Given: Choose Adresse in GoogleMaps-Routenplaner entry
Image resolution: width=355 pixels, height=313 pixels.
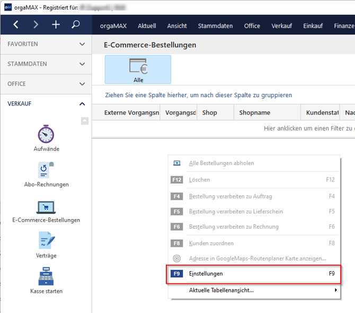Looking at the screenshot, I should [x=254, y=258].
